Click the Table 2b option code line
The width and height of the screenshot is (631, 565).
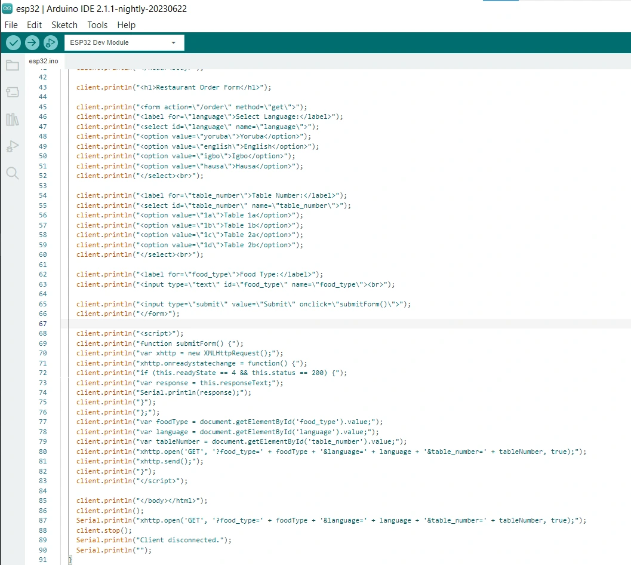coord(190,245)
